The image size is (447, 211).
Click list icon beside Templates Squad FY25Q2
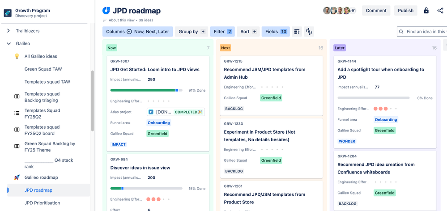[x=17, y=113]
